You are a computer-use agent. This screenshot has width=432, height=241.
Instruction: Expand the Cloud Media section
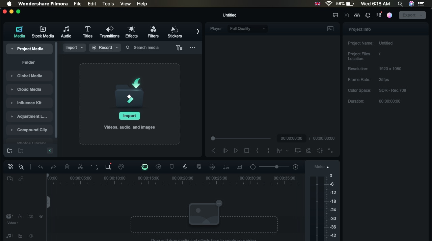[29, 89]
